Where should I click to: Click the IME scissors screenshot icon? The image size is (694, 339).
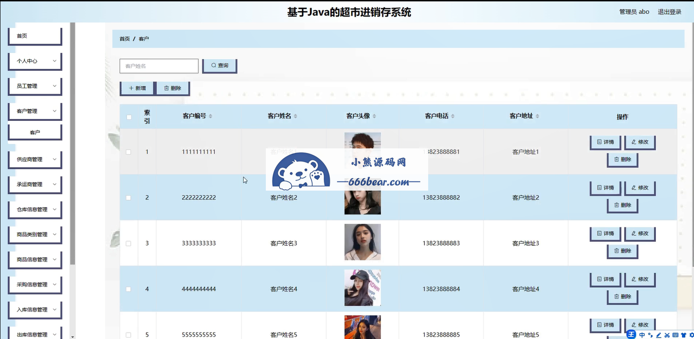(x=667, y=335)
